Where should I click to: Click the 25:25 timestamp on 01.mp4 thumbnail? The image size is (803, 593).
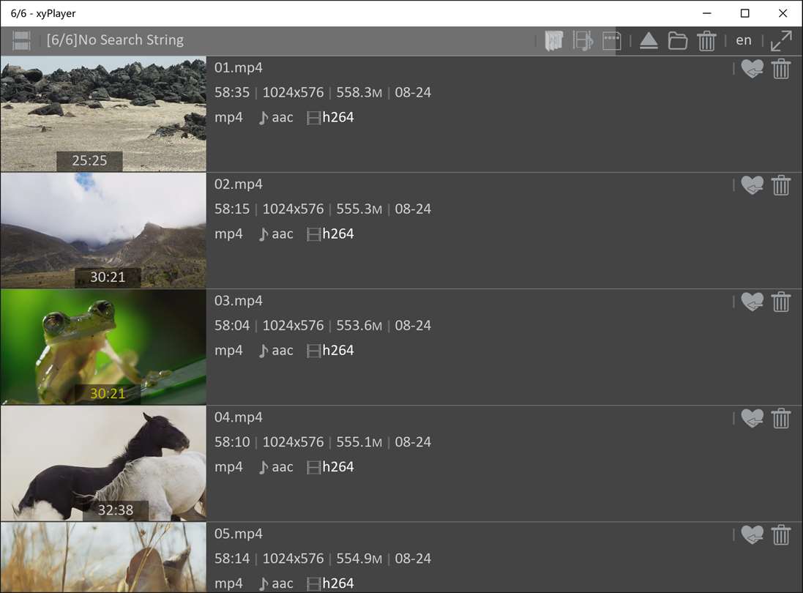[89, 161]
